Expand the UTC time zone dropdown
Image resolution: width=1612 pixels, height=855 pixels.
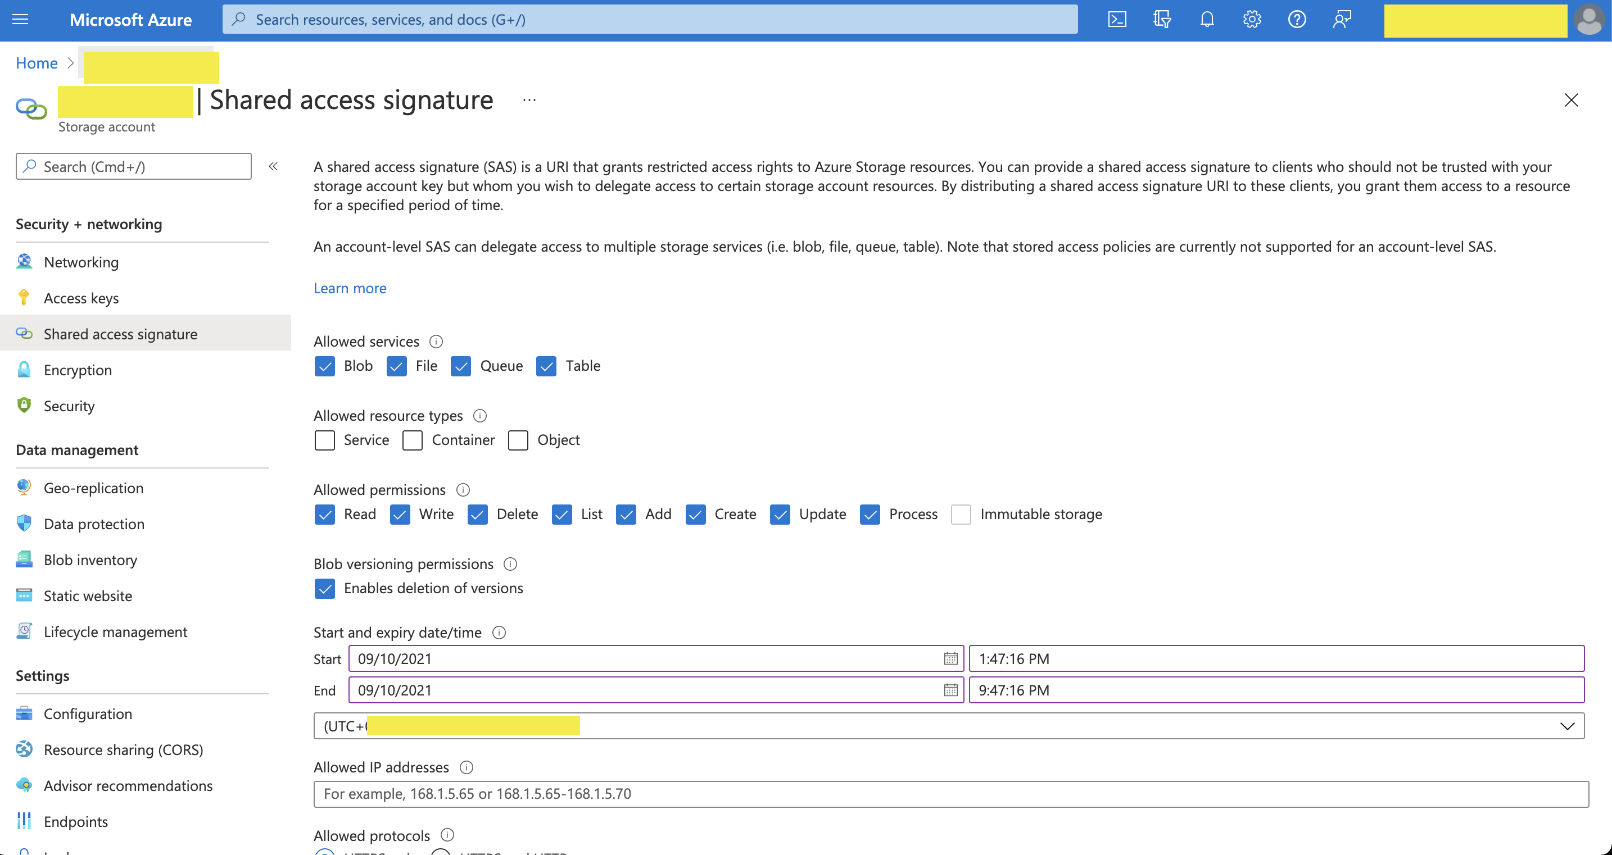coord(1567,726)
